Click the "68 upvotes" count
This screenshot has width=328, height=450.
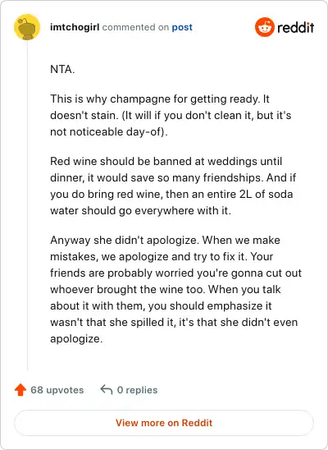coord(57,390)
